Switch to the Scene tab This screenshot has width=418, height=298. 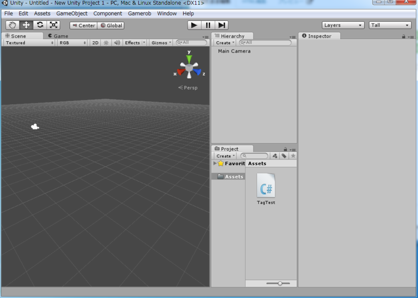click(x=22, y=36)
